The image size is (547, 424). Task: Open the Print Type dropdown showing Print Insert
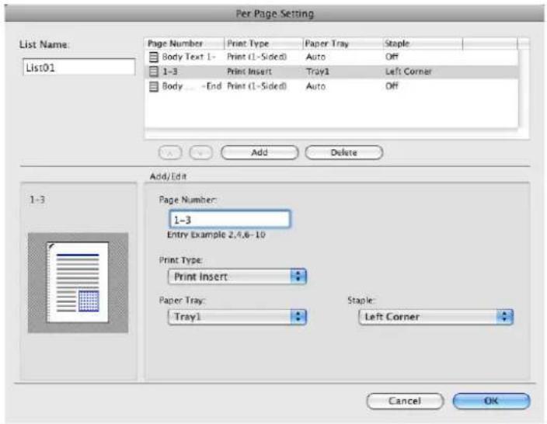[237, 276]
